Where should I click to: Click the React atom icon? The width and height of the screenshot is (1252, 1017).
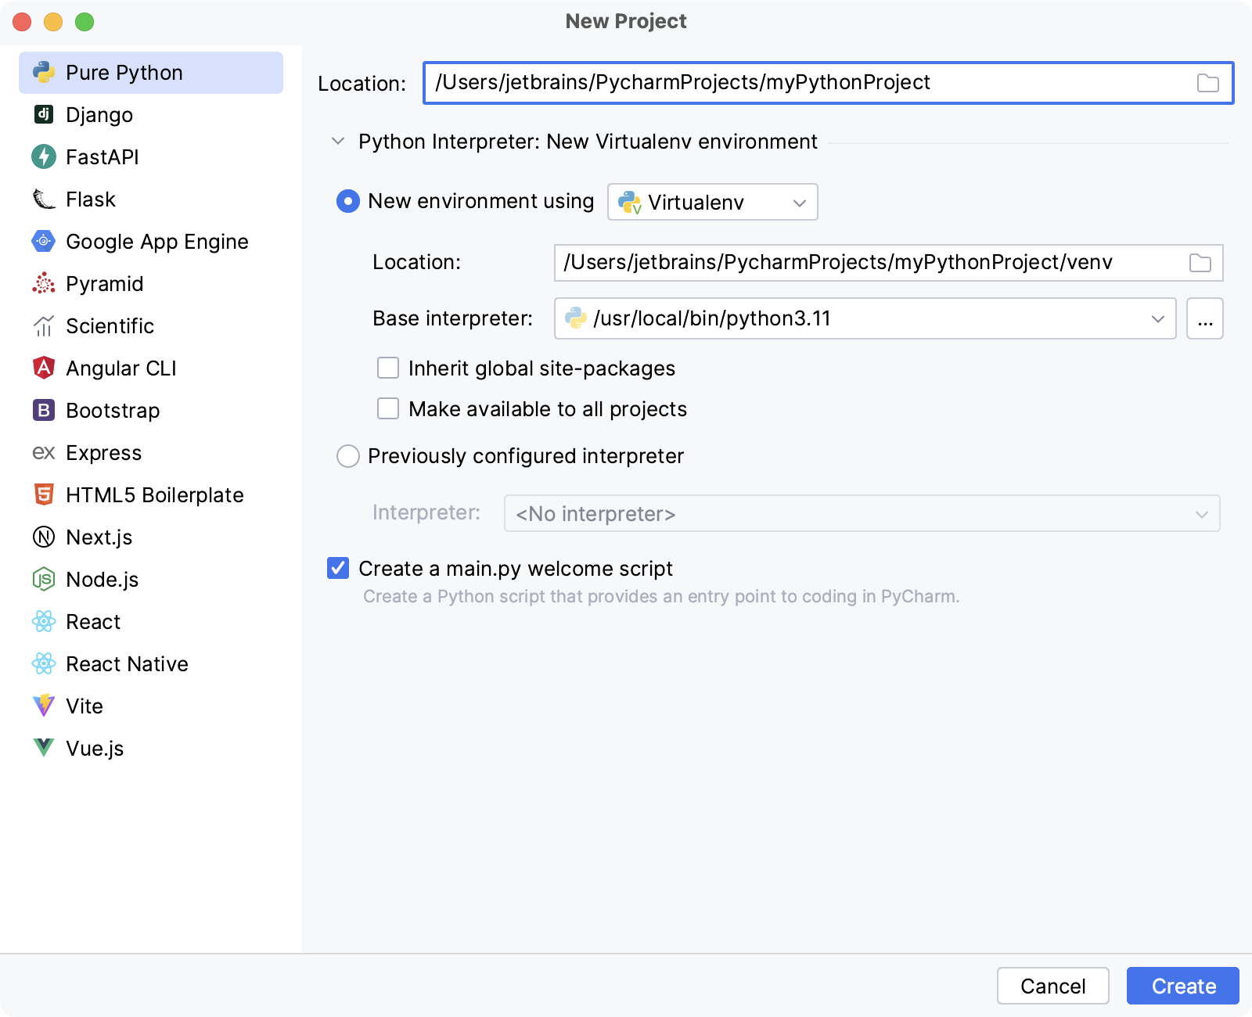click(44, 622)
